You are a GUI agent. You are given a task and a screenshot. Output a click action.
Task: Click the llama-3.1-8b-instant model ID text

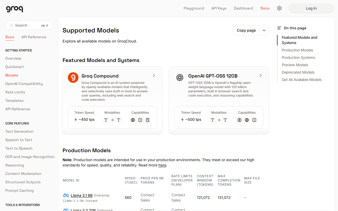pyautogui.click(x=80, y=201)
